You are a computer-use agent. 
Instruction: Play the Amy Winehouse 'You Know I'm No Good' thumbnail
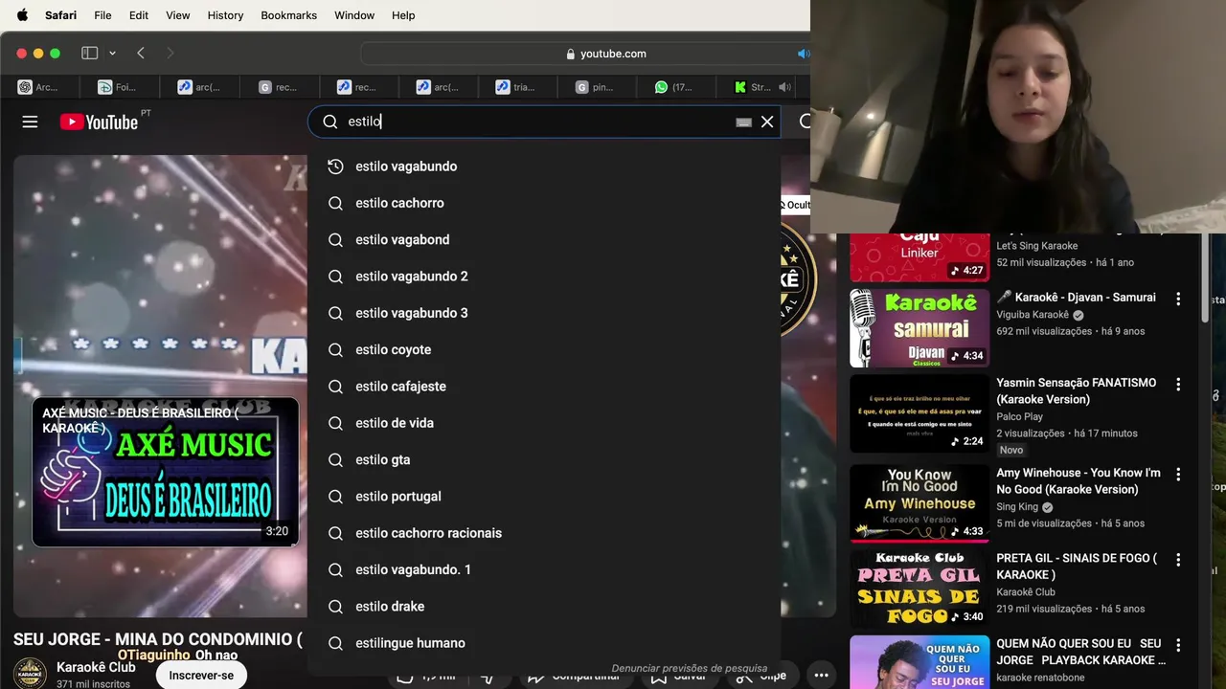(x=919, y=503)
